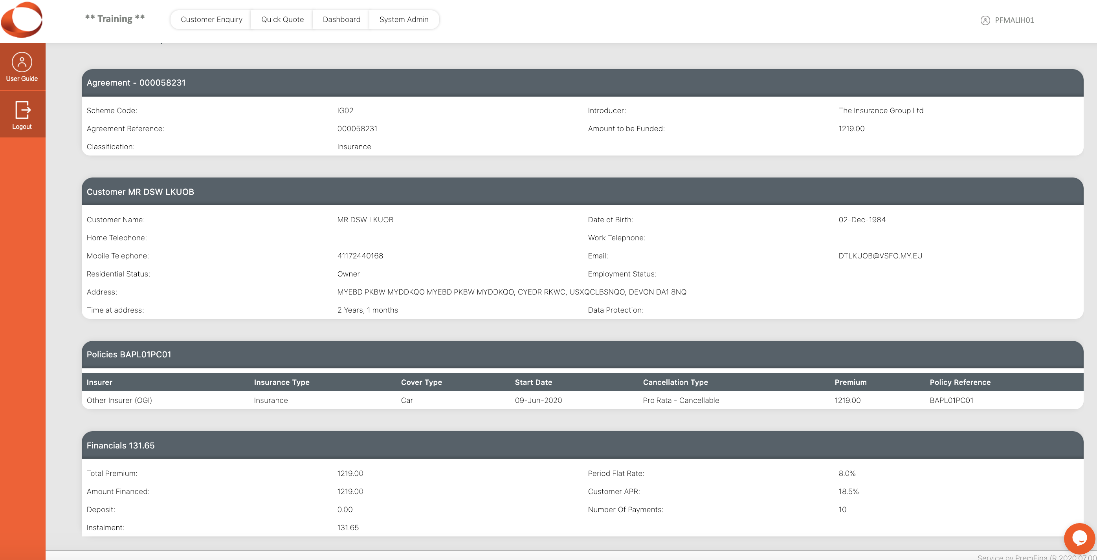Click mobile telephone number 41172440168
1097x560 pixels.
[x=360, y=256]
